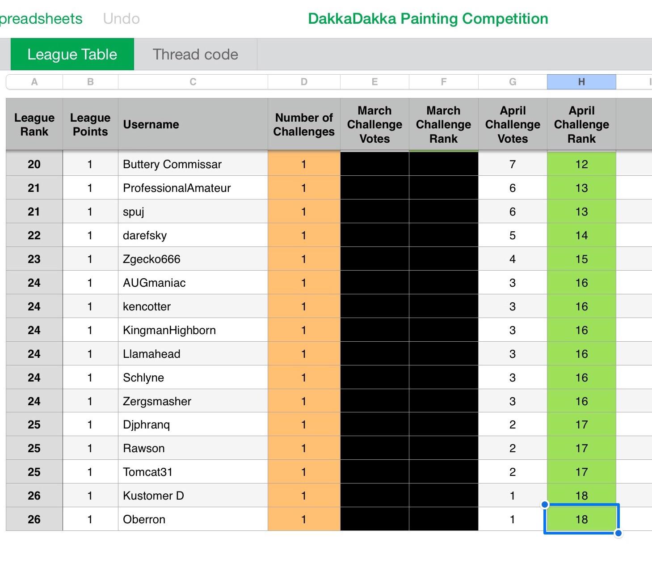Click the Username column header cell

coord(193,124)
